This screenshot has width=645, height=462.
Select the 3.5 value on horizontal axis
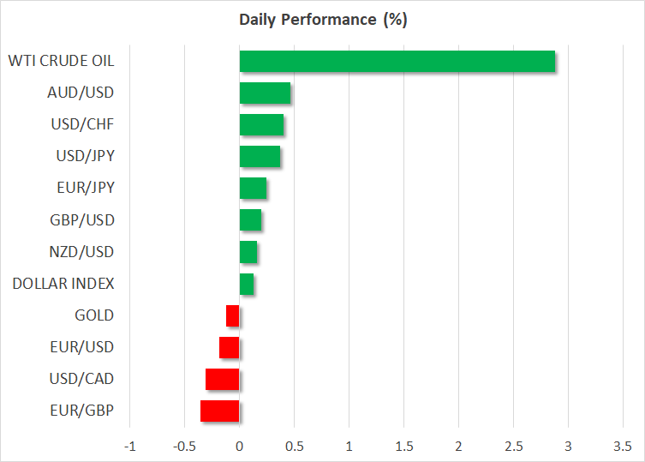(622, 447)
